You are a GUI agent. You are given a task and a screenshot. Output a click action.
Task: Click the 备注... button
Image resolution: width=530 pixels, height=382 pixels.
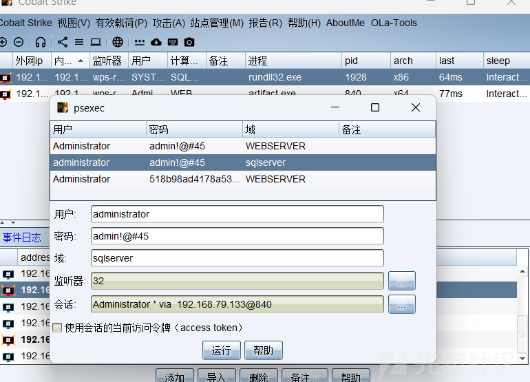(x=304, y=376)
